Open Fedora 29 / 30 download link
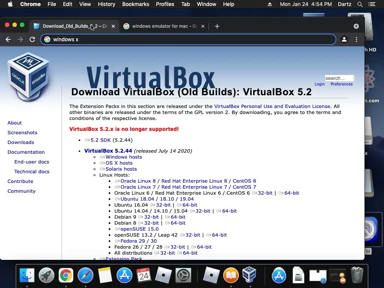The image size is (384, 288). tap(136, 241)
